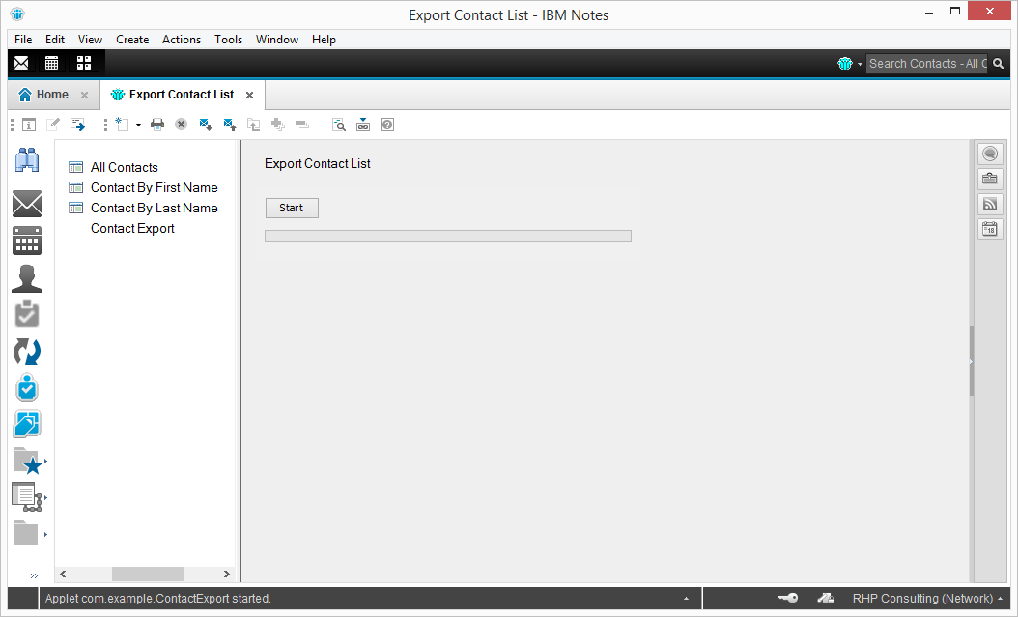Click in the Search Contacts field

point(926,64)
